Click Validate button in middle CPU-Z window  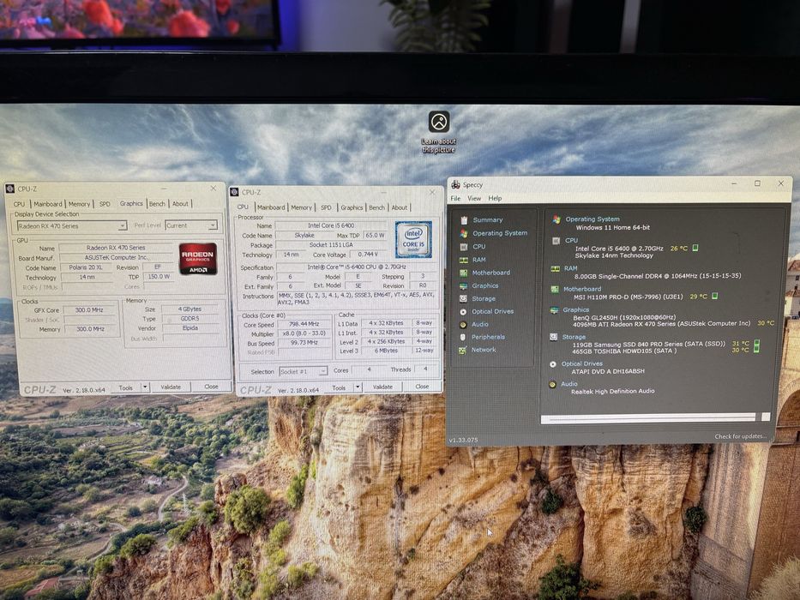pyautogui.click(x=382, y=387)
